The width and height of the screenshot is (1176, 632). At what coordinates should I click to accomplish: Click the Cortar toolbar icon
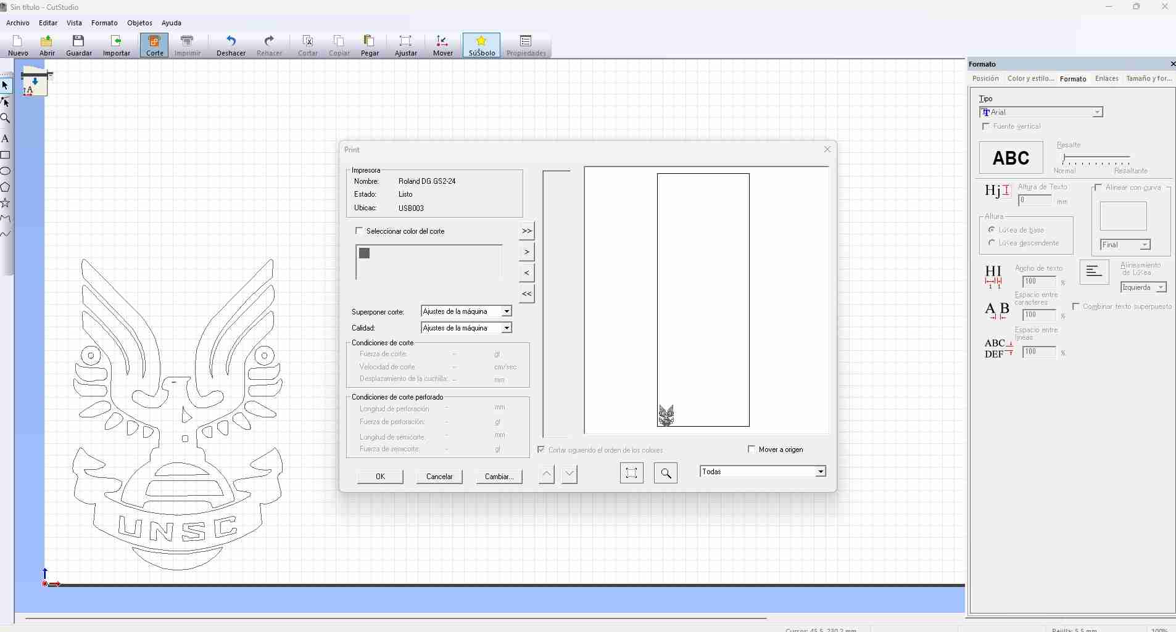[x=307, y=46]
